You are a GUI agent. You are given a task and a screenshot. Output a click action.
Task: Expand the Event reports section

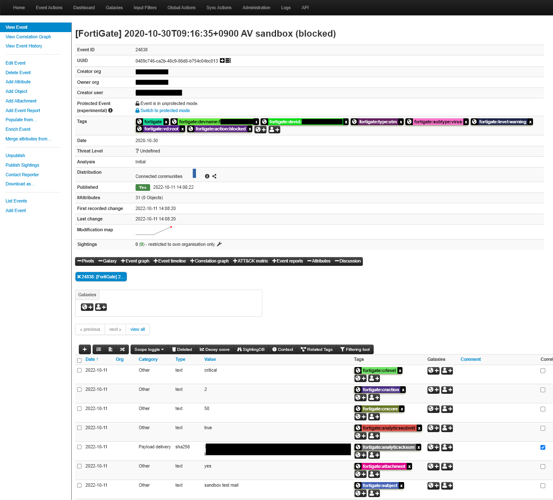(x=288, y=261)
